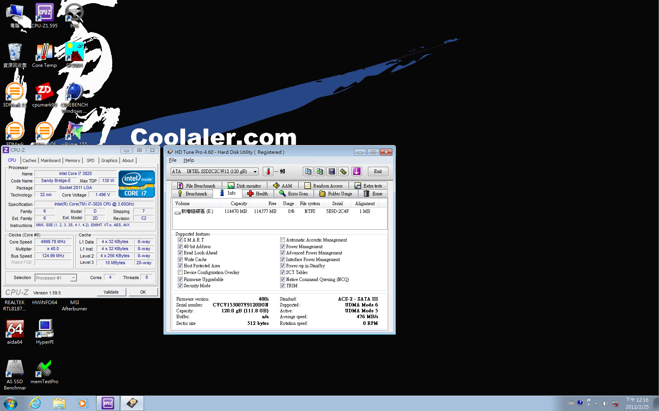Click the taskbar clock showing 12:16

pyautogui.click(x=637, y=404)
